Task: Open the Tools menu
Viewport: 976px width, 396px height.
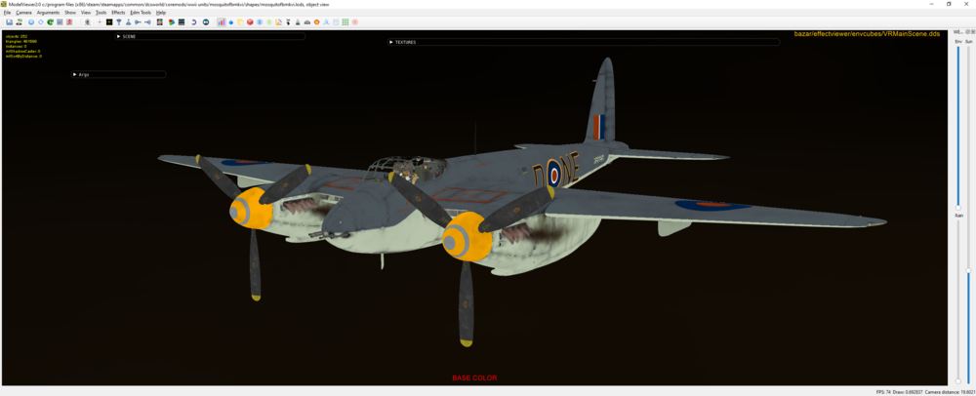Action: (x=101, y=13)
